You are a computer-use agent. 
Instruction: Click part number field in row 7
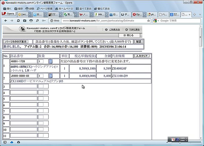pyautogui.click(x=24, y=111)
